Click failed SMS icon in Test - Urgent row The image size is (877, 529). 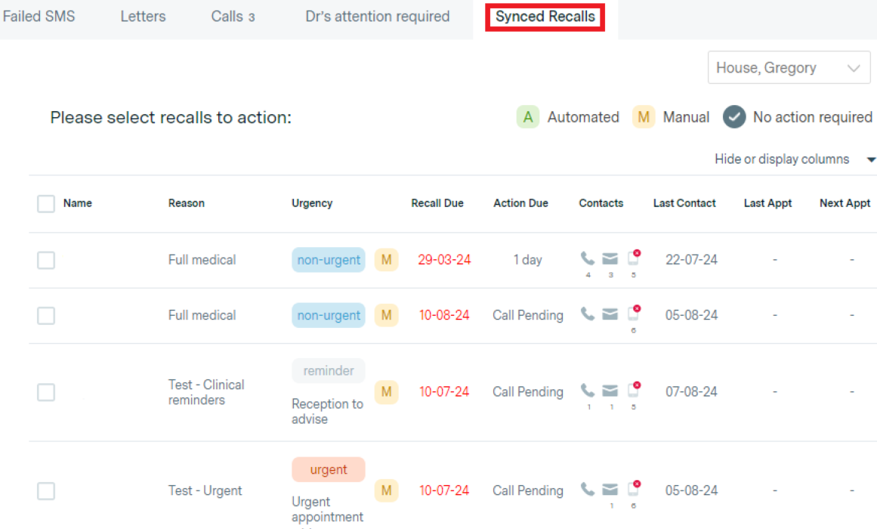(634, 489)
